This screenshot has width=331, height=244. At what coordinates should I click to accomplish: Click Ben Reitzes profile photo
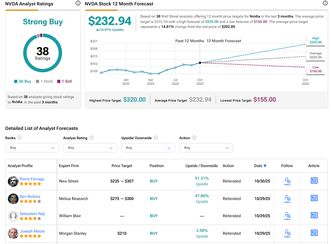[13, 199]
